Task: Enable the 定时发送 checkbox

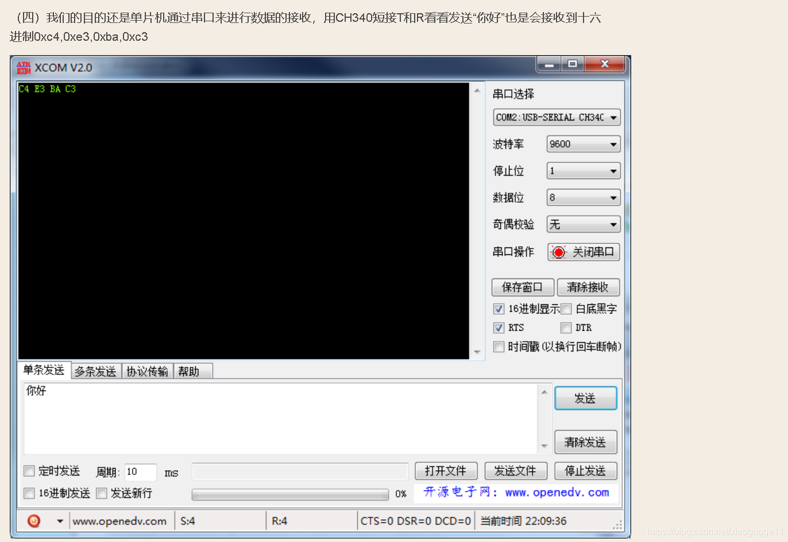Action: [29, 471]
